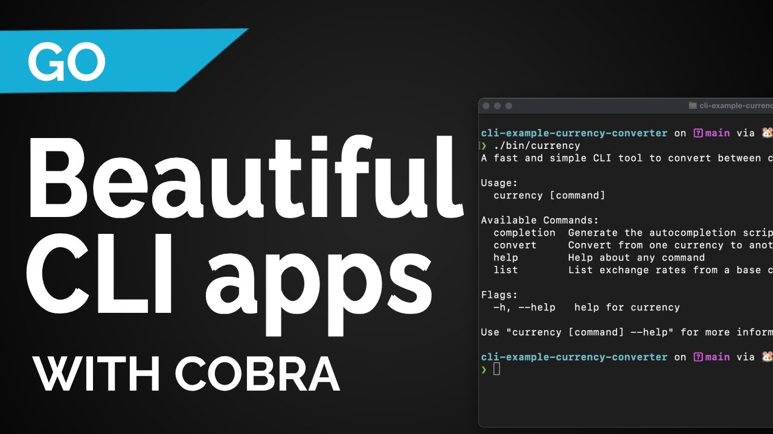Click the '?' git status icon in the last prompt
This screenshot has height=434, width=773.
point(698,357)
